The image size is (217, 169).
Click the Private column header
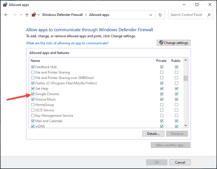coord(161,61)
